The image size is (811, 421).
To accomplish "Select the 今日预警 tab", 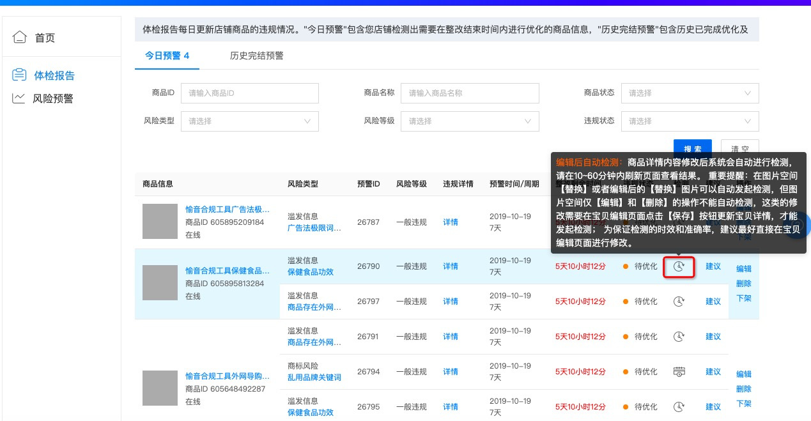I will coord(167,56).
